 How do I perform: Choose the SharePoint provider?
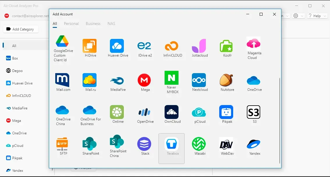coord(90,146)
